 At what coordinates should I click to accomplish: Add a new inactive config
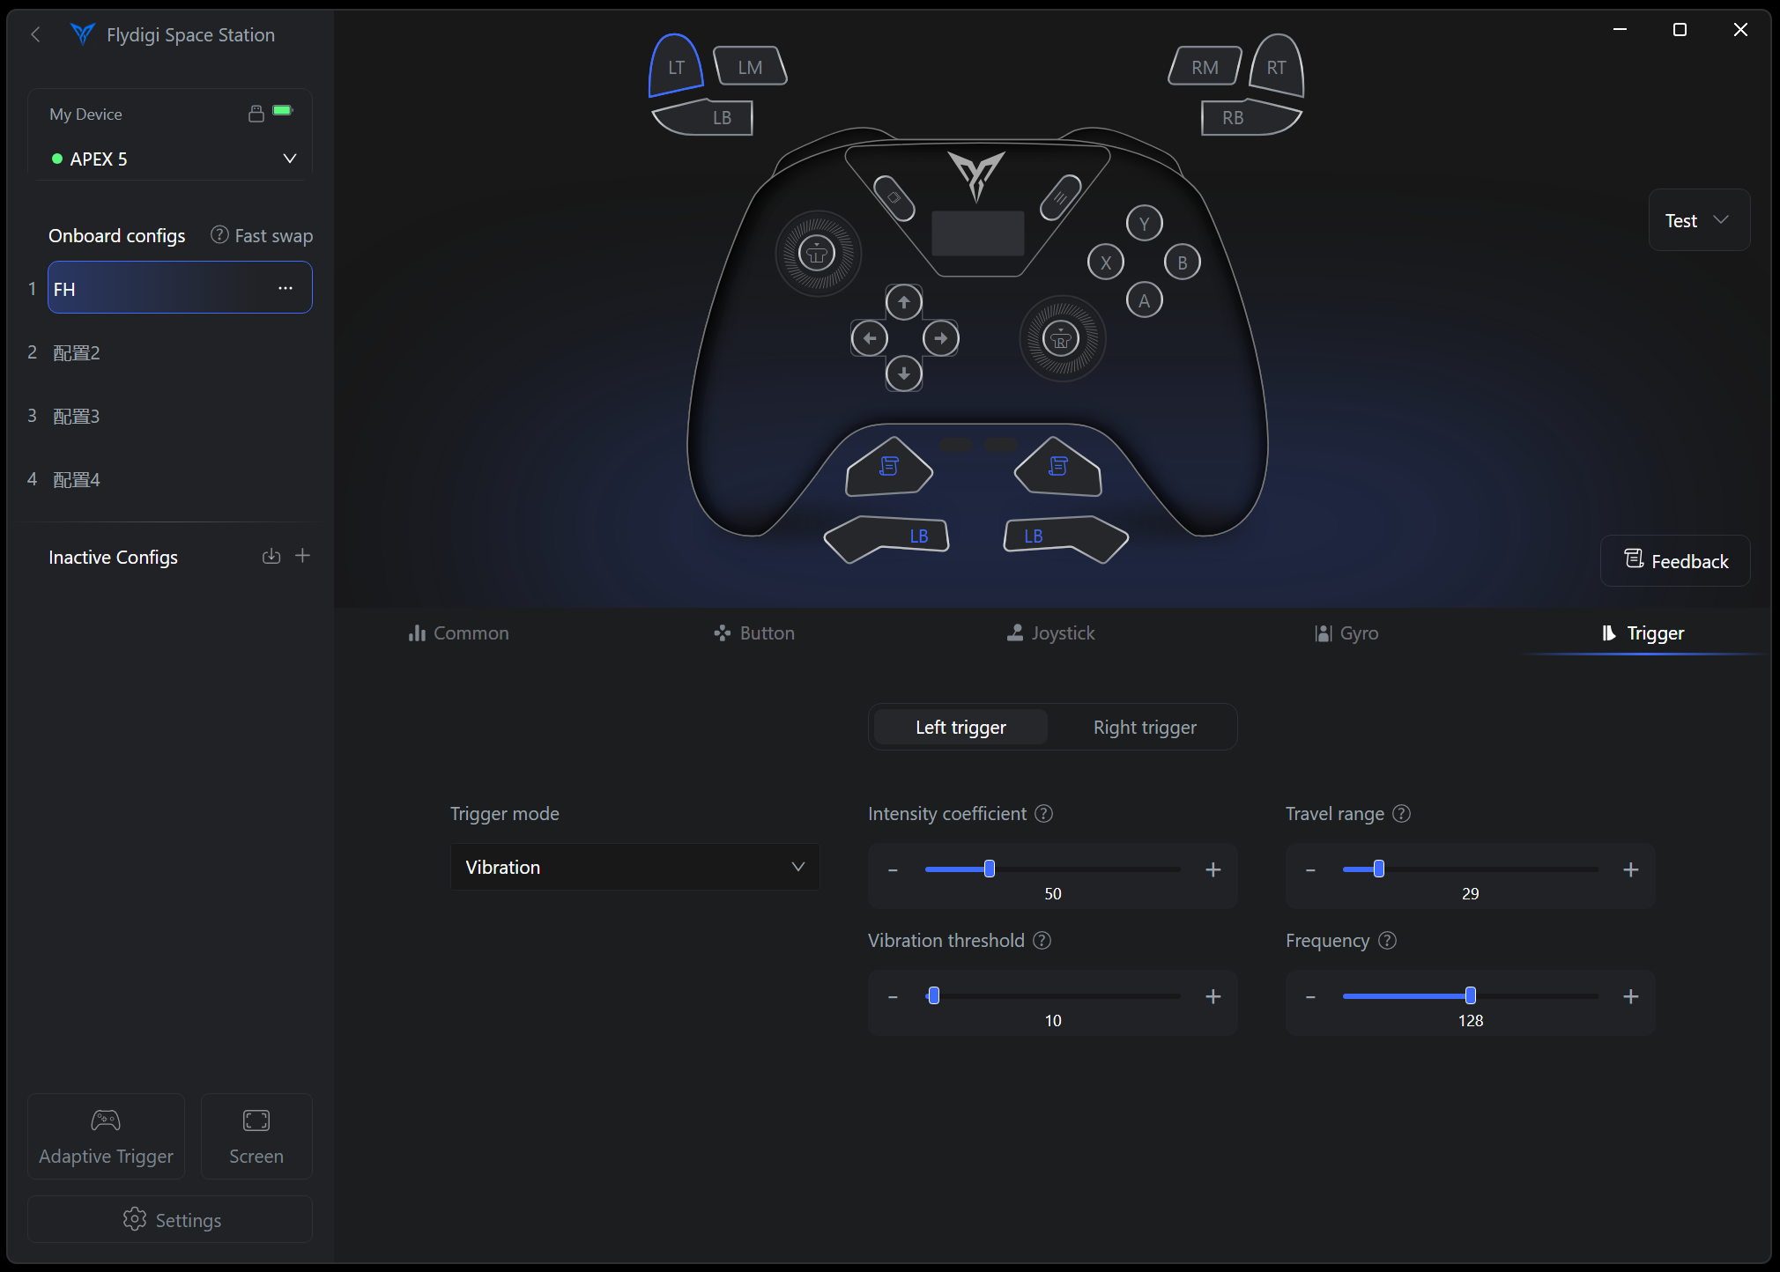[x=302, y=556]
